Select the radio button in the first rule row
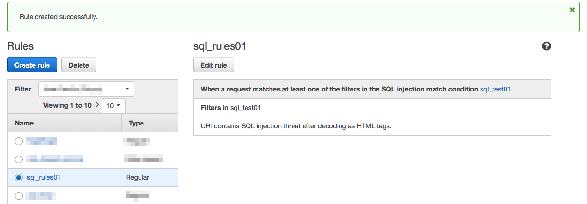 point(19,141)
